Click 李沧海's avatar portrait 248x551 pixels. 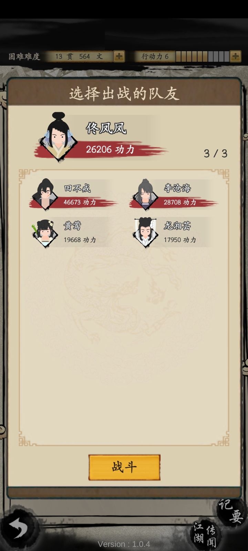145,195
